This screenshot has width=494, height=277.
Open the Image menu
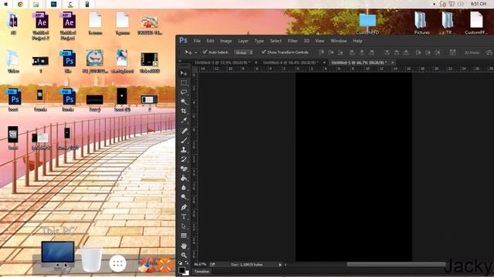(226, 41)
